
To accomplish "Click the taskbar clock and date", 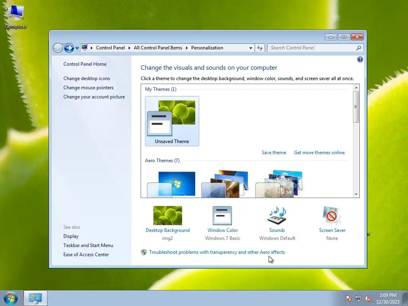I will 388,298.
